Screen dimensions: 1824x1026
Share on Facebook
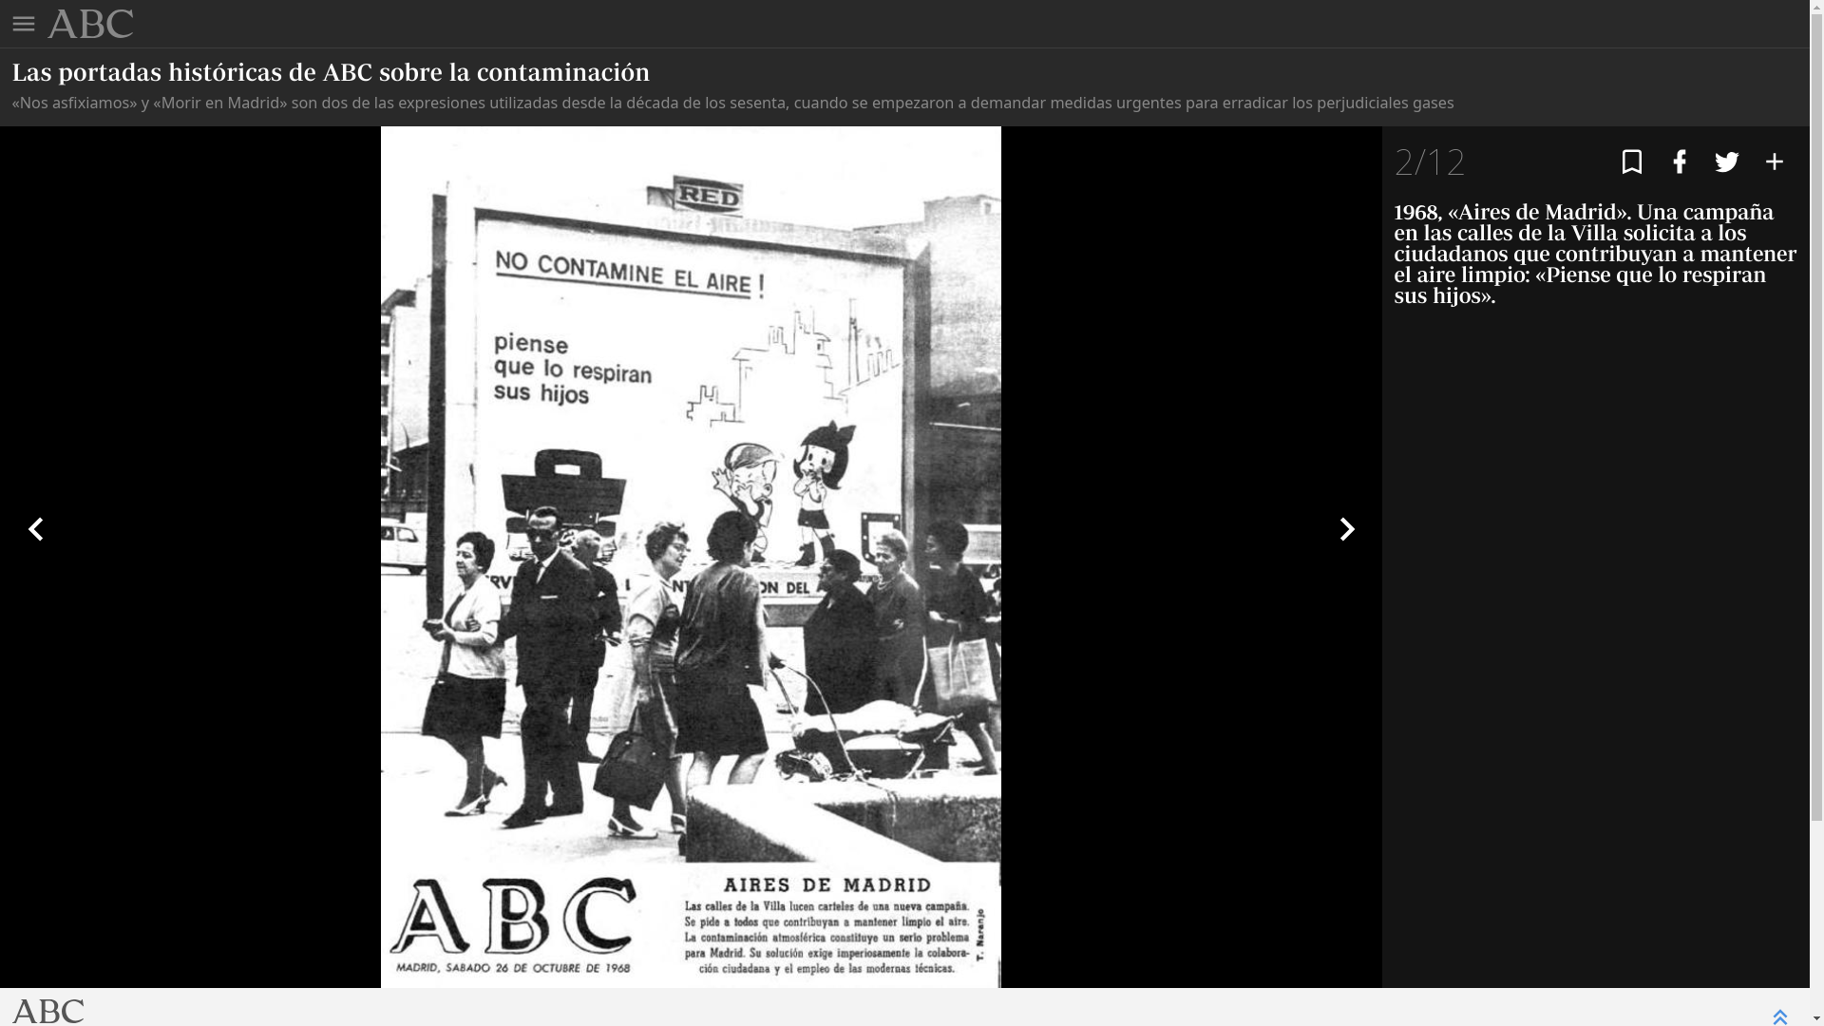coord(1679,161)
